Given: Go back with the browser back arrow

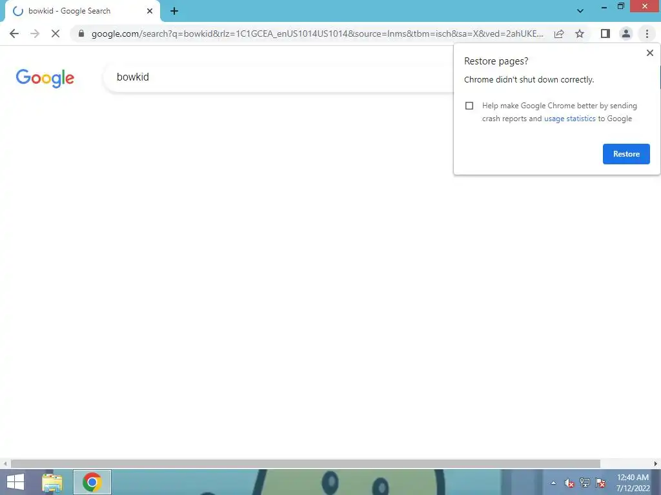Looking at the screenshot, I should point(14,34).
